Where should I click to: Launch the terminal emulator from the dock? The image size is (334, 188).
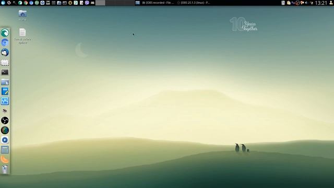(x=5, y=72)
